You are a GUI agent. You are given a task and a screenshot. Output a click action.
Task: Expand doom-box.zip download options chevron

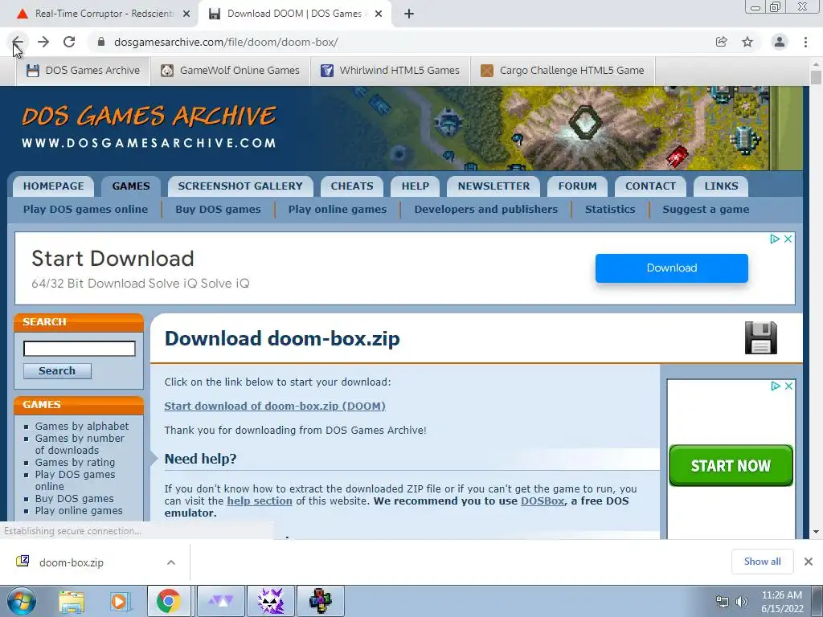(171, 562)
